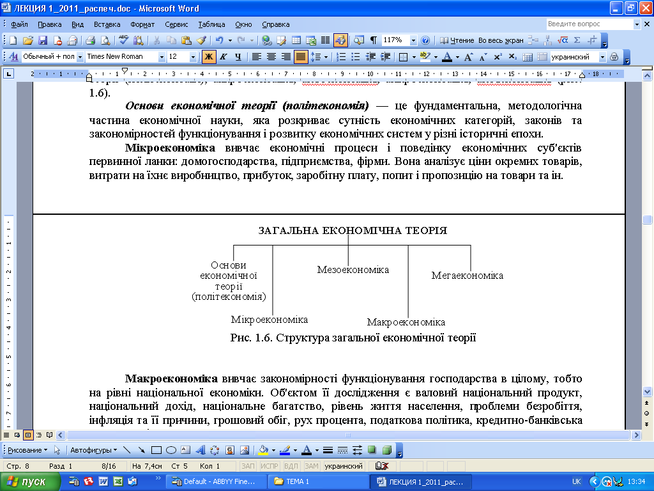Print the document using printer icon

click(91, 40)
